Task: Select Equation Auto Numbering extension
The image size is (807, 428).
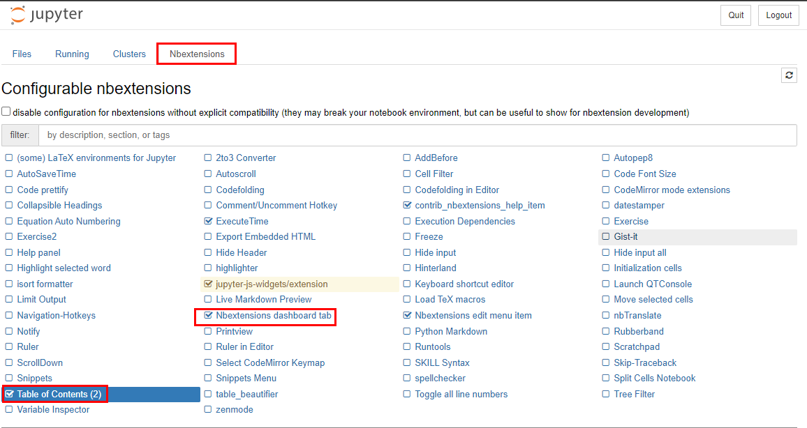Action: [x=69, y=221]
